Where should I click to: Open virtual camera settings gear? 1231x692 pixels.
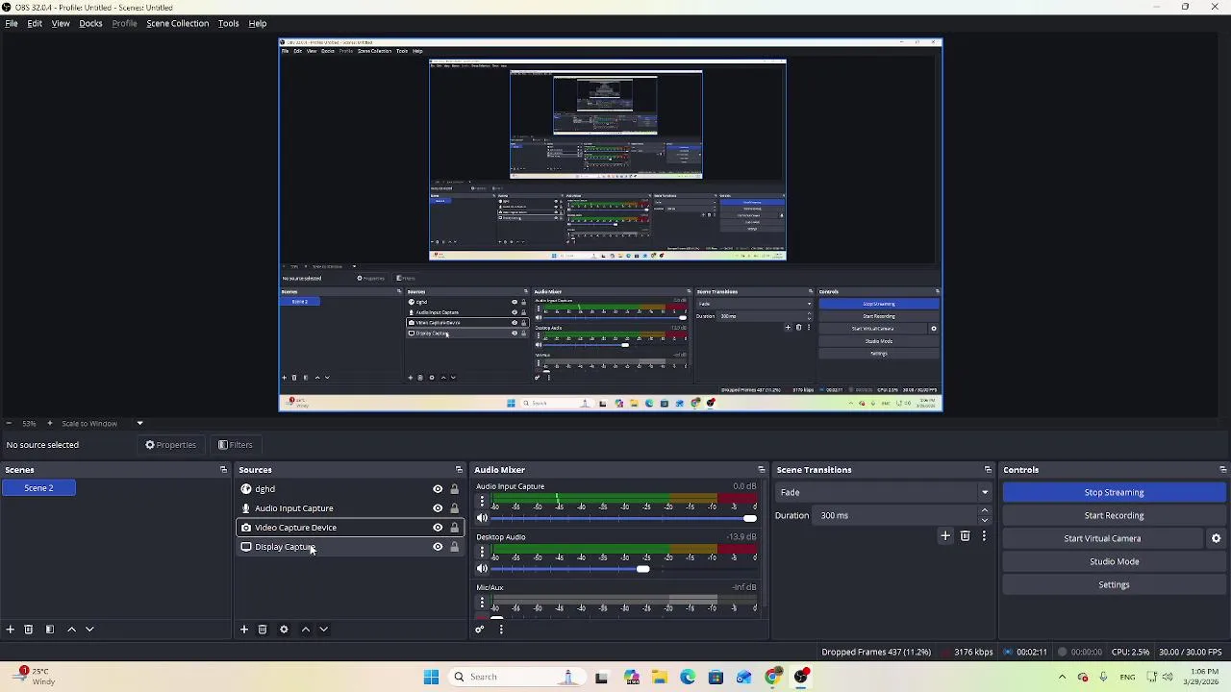tap(1216, 539)
